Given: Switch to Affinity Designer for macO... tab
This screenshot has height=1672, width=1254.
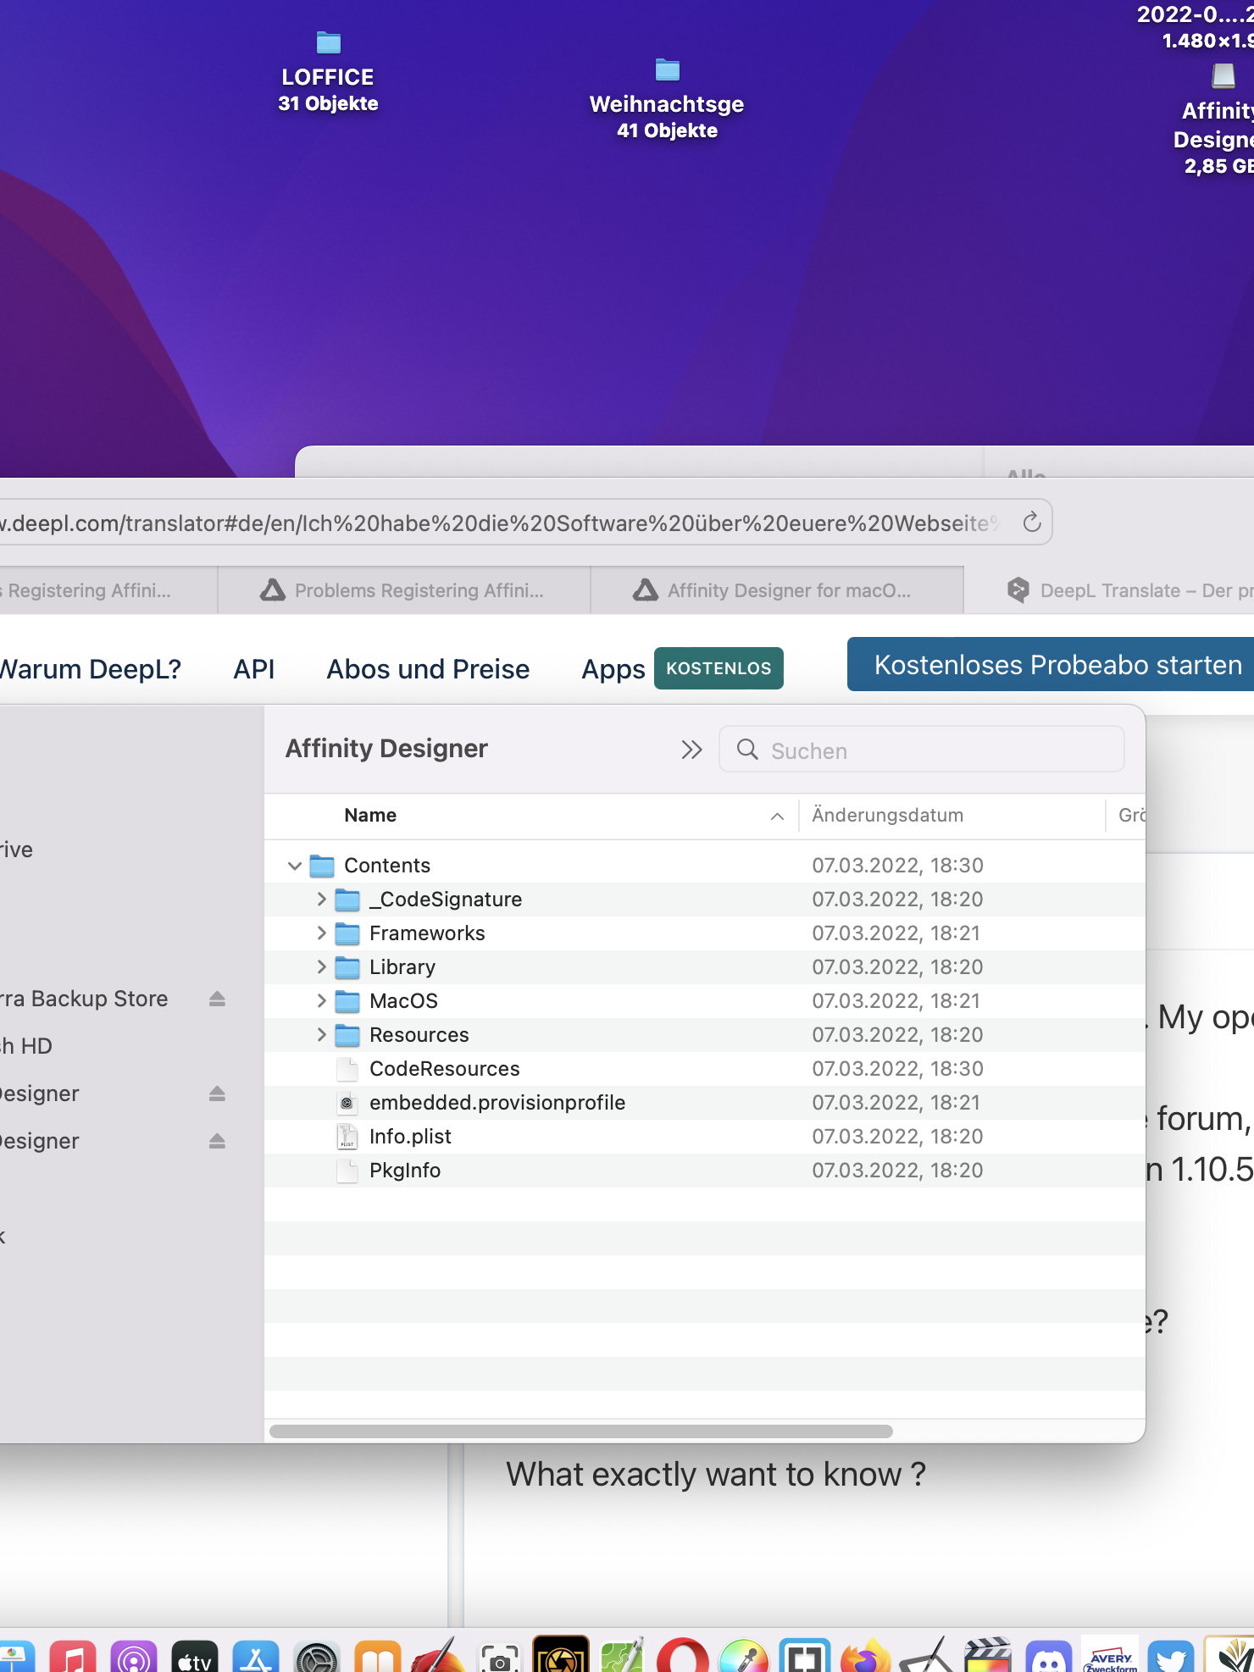Looking at the screenshot, I should click(776, 590).
